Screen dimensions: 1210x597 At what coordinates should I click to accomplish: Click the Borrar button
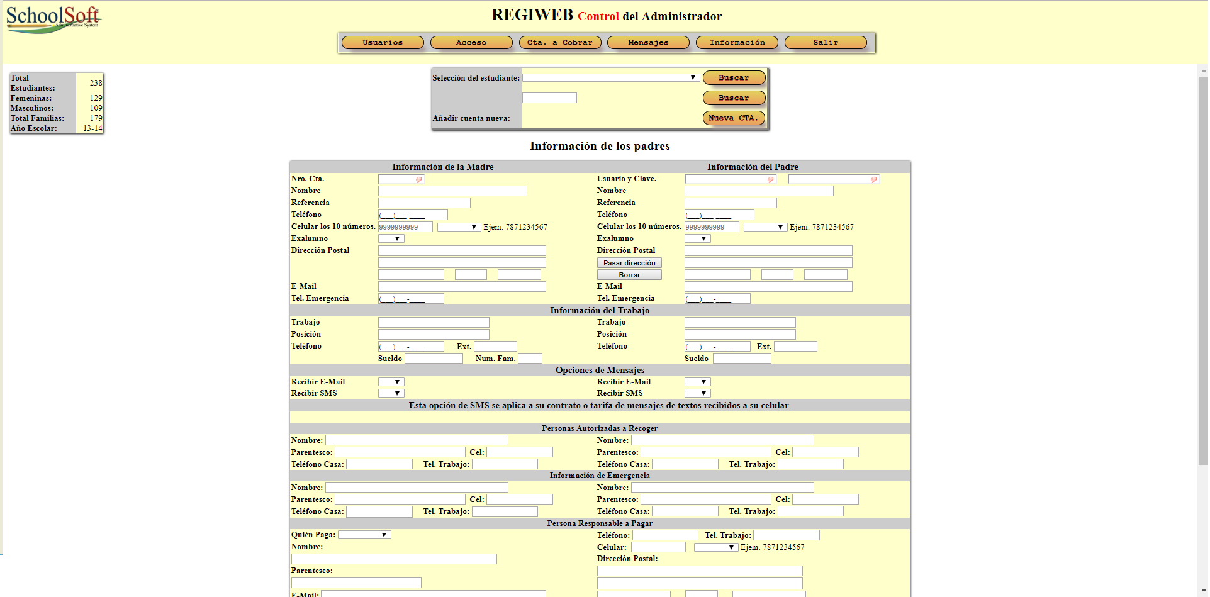[x=629, y=275]
